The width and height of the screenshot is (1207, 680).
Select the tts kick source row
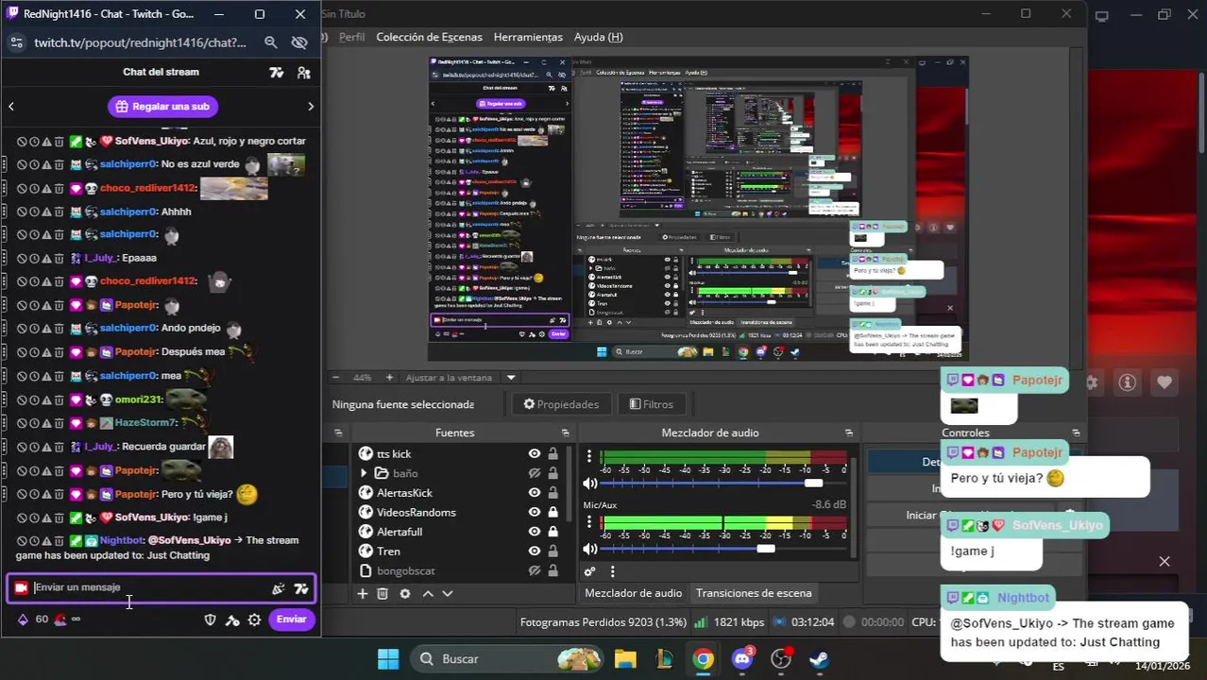[460, 454]
